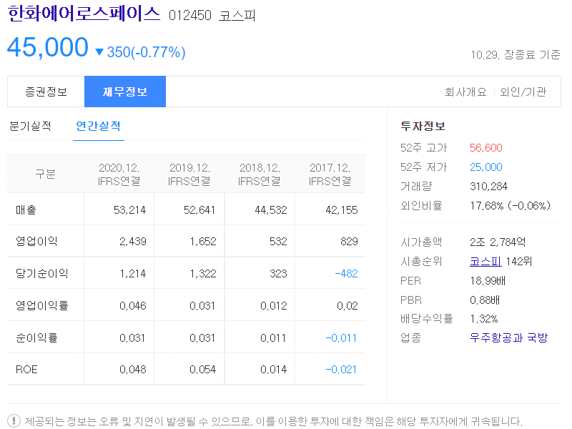
Task: Click the 52주 고가 value 56,600
Action: pyautogui.click(x=486, y=148)
